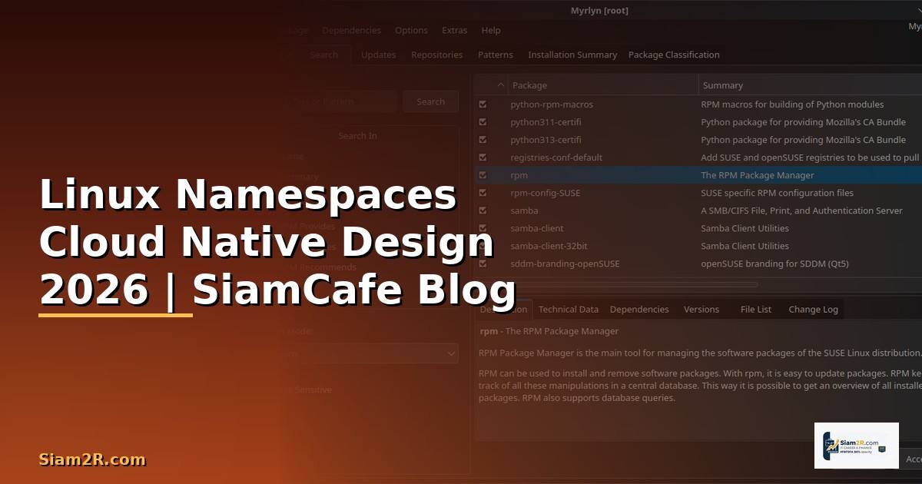Sort by the Package column header
Image resolution: width=922 pixels, height=484 pixels.
[x=603, y=85]
